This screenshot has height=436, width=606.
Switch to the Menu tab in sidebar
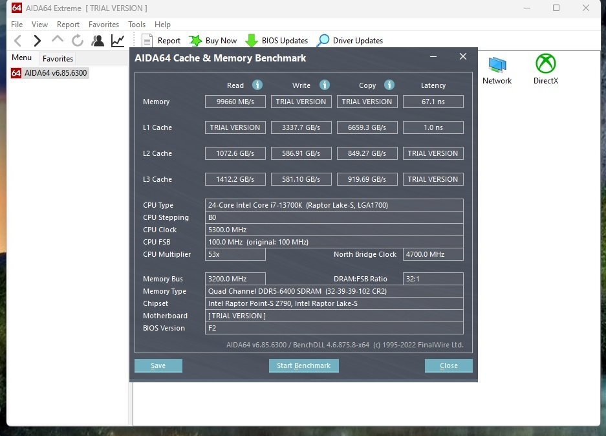click(x=21, y=58)
